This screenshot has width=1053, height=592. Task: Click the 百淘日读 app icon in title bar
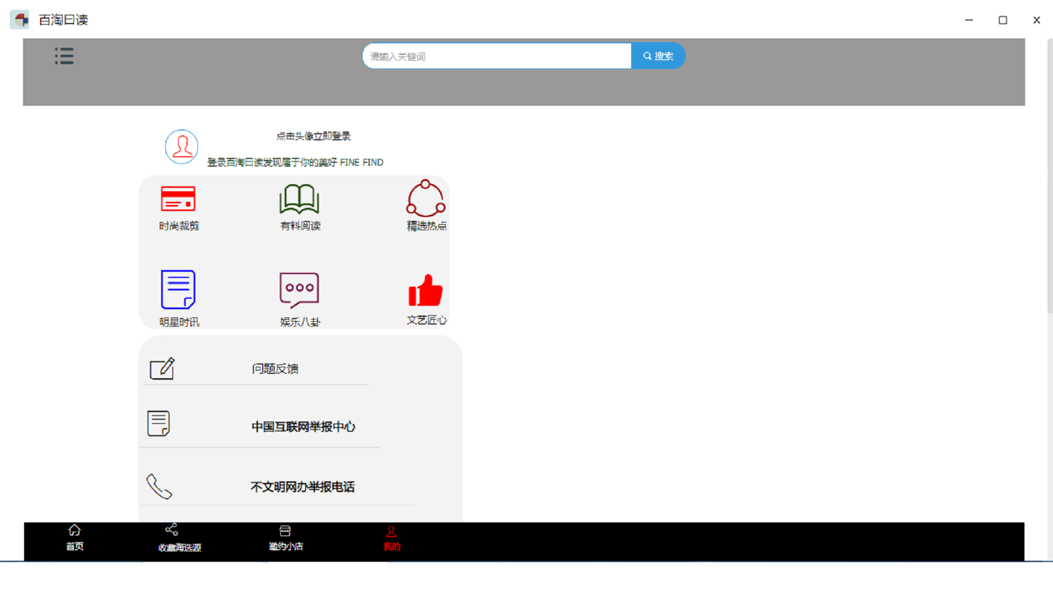coord(20,20)
